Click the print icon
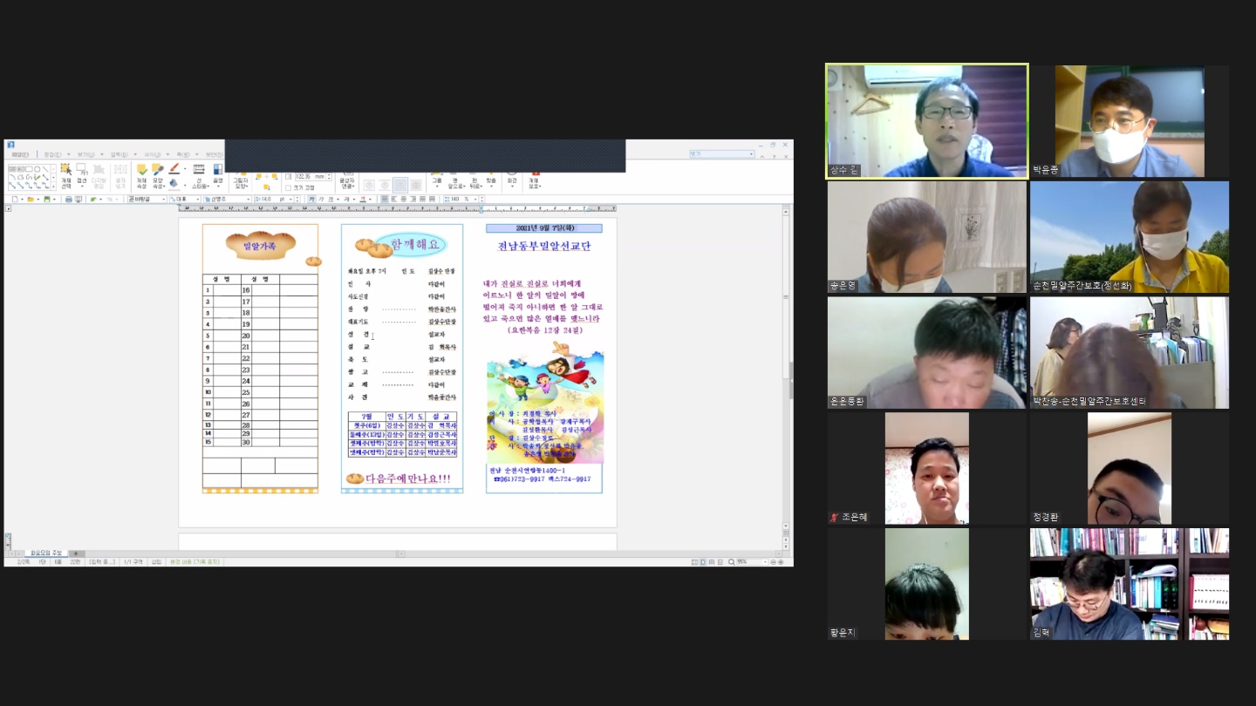The height and width of the screenshot is (706, 1256). tap(69, 200)
